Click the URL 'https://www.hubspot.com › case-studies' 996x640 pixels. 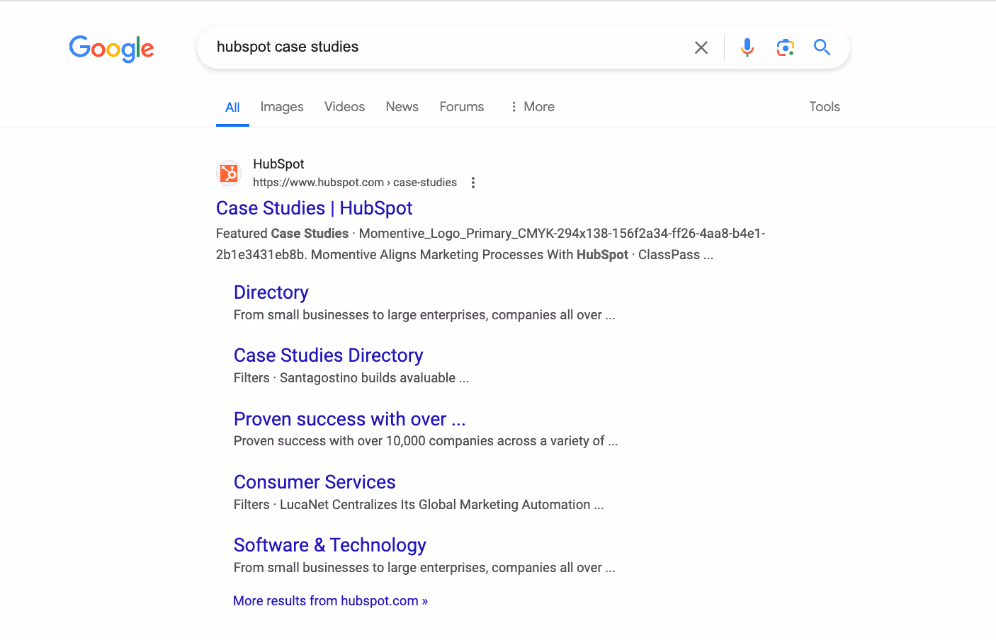(355, 183)
